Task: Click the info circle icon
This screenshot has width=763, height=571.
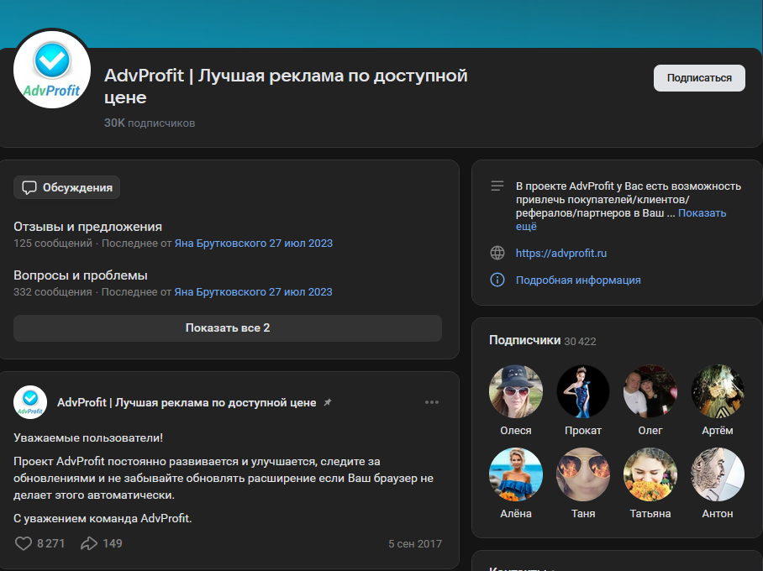Action: tap(497, 280)
